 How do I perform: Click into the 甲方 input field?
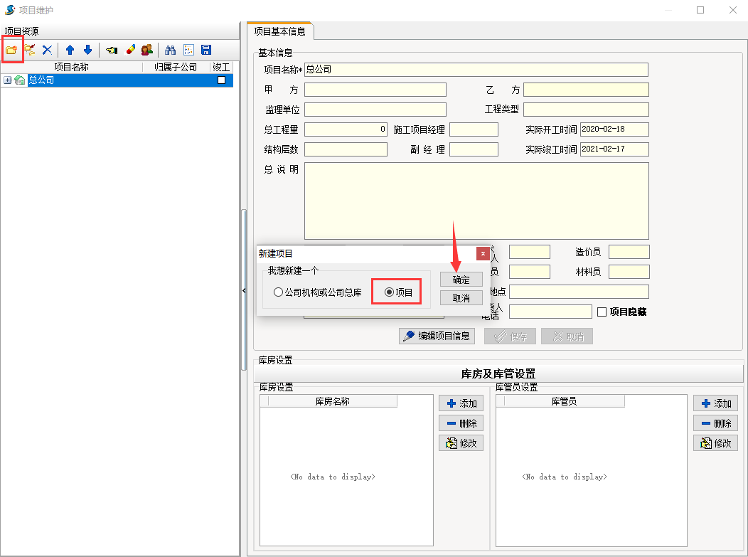pos(375,90)
